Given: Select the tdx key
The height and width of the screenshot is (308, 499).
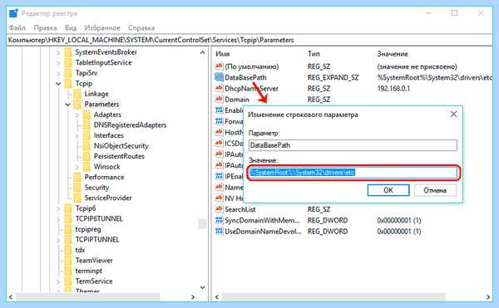Looking at the screenshot, I should pyautogui.click(x=80, y=250).
